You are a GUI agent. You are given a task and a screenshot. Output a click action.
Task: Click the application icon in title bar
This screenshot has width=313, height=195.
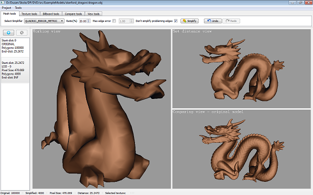pyautogui.click(x=2, y=2)
